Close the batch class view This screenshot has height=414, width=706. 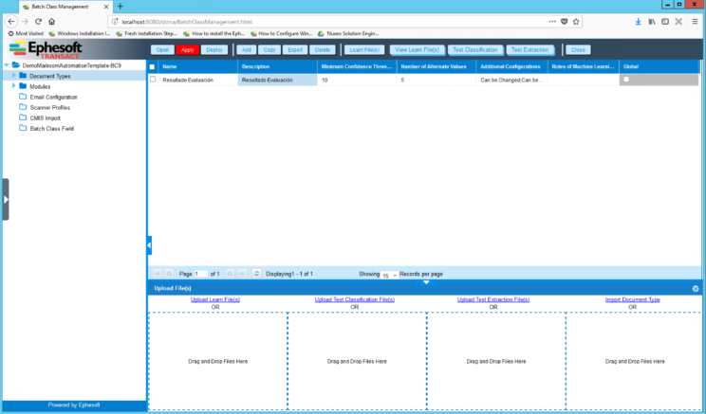coord(578,50)
